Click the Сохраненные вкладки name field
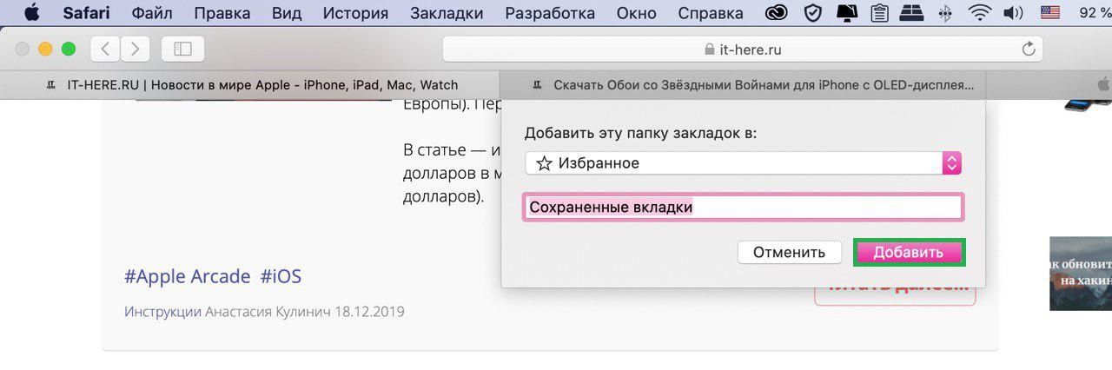This screenshot has width=1112, height=370. tap(743, 208)
